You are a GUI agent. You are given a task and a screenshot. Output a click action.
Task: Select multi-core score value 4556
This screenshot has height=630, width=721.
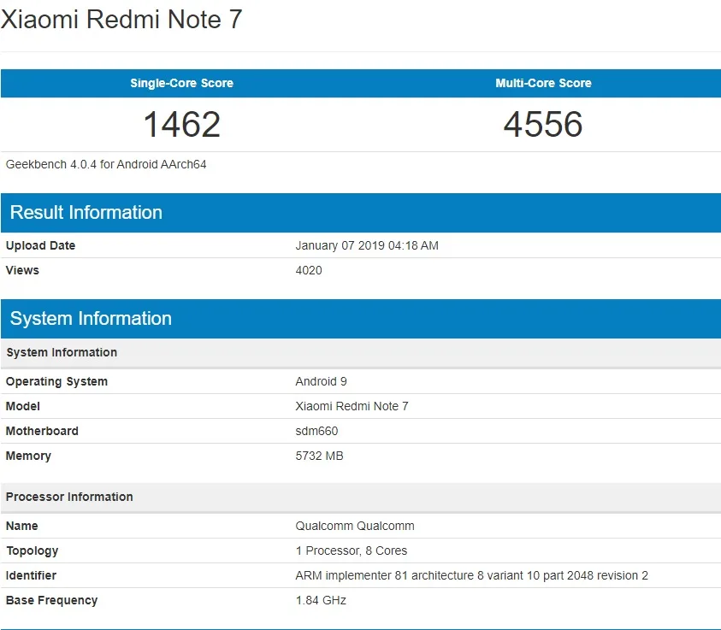click(543, 125)
